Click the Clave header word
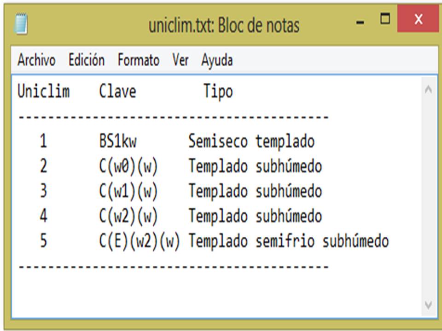This screenshot has height=331, width=442. pyautogui.click(x=117, y=91)
